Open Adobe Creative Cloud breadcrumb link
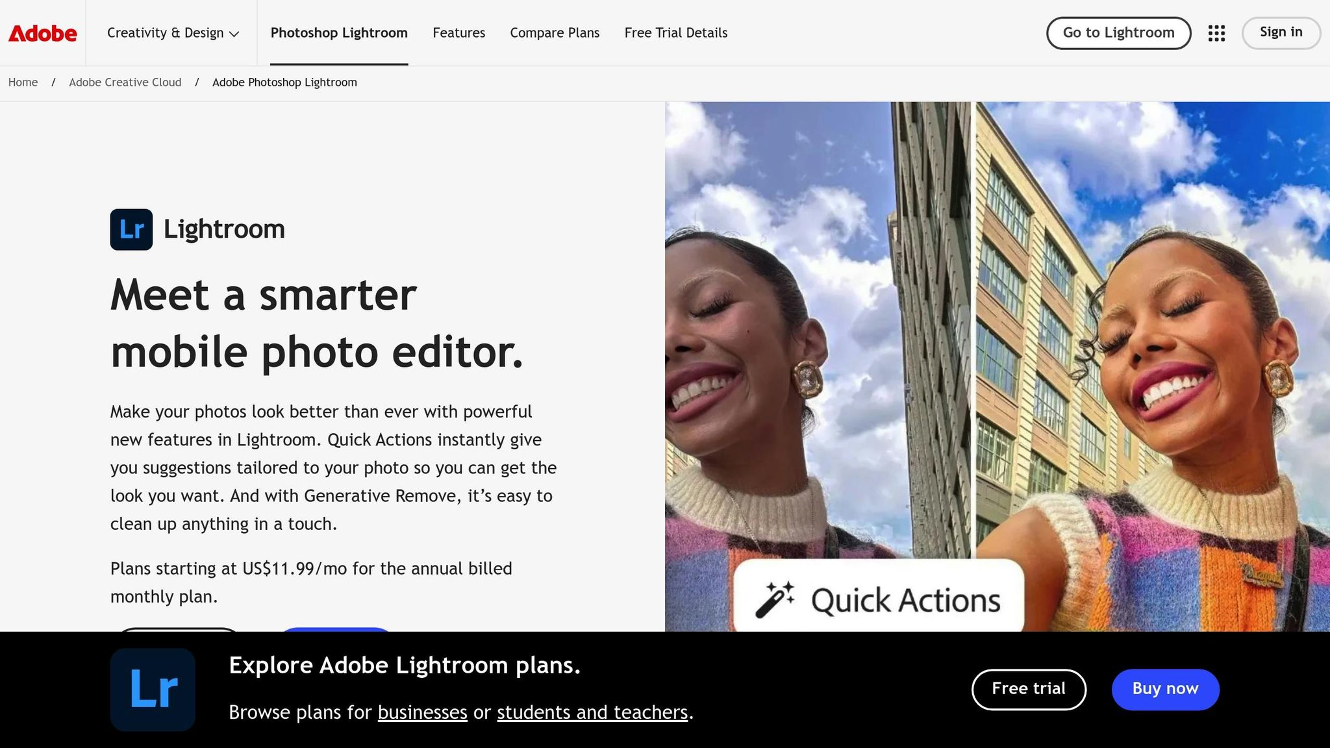 coord(125,82)
